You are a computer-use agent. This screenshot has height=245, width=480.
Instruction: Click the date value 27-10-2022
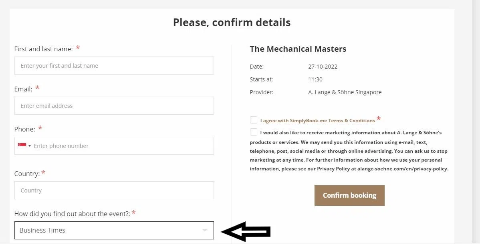[323, 67]
